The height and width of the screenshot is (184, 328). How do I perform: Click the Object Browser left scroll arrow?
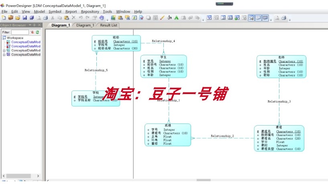point(4,176)
